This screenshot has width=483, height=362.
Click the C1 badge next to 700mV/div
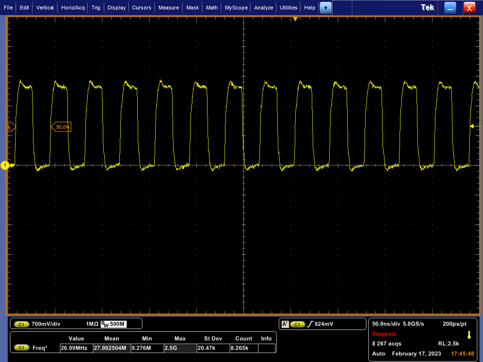pyautogui.click(x=22, y=324)
